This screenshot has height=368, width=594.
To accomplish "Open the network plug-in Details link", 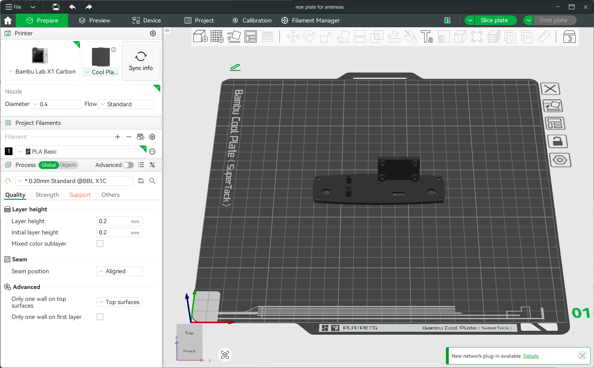I will click(x=531, y=356).
